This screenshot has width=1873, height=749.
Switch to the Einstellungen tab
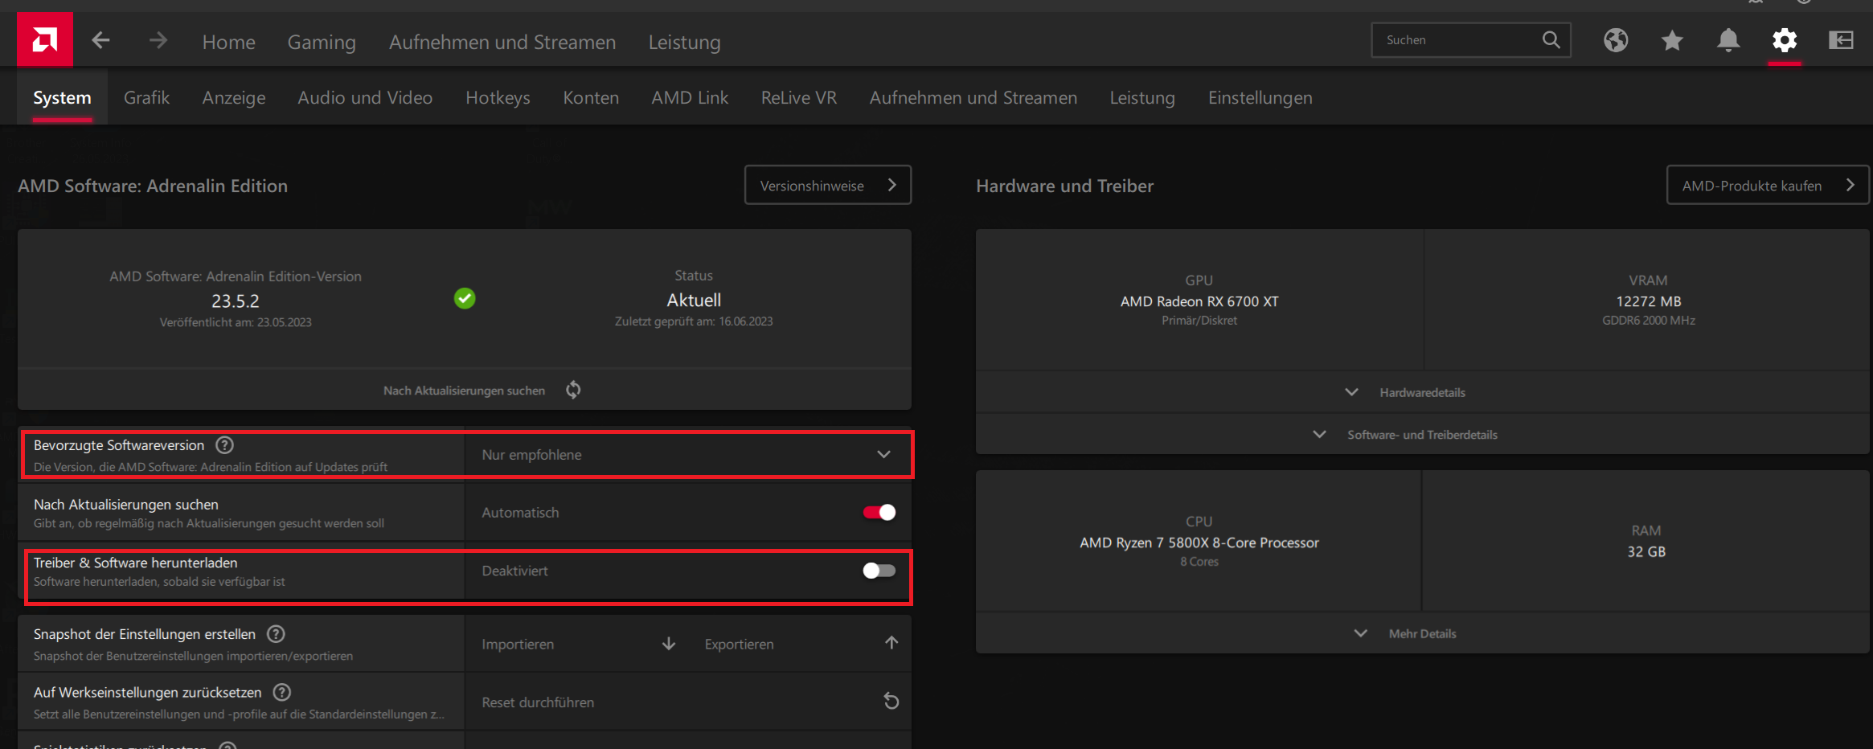pyautogui.click(x=1260, y=97)
